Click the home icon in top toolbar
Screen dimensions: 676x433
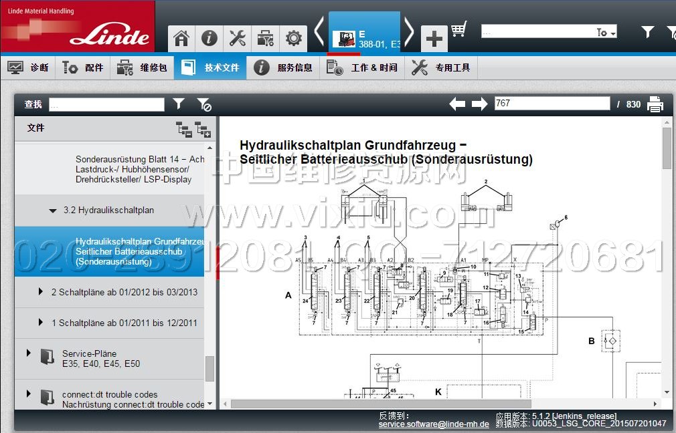[181, 38]
